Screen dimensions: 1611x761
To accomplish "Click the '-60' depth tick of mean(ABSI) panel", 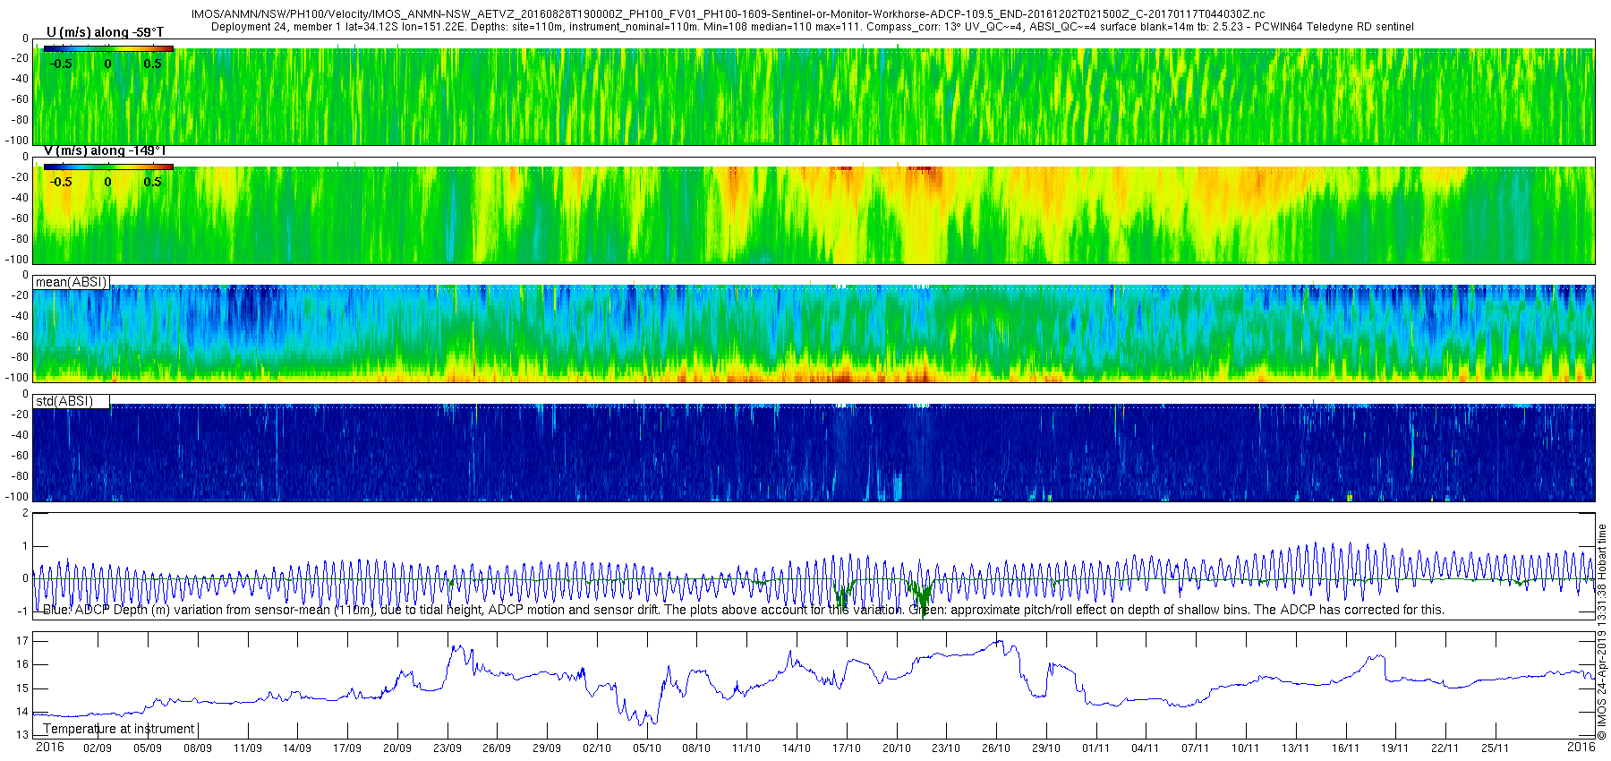I will [19, 338].
